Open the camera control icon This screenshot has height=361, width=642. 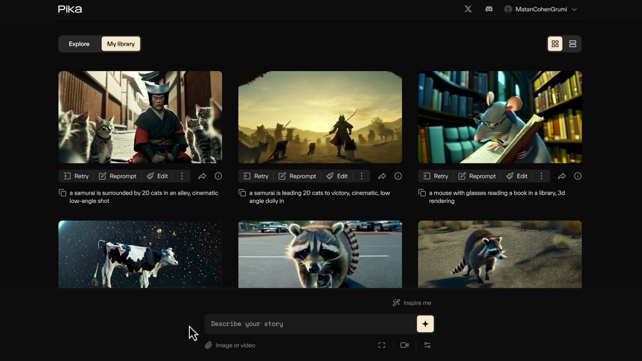click(x=404, y=345)
